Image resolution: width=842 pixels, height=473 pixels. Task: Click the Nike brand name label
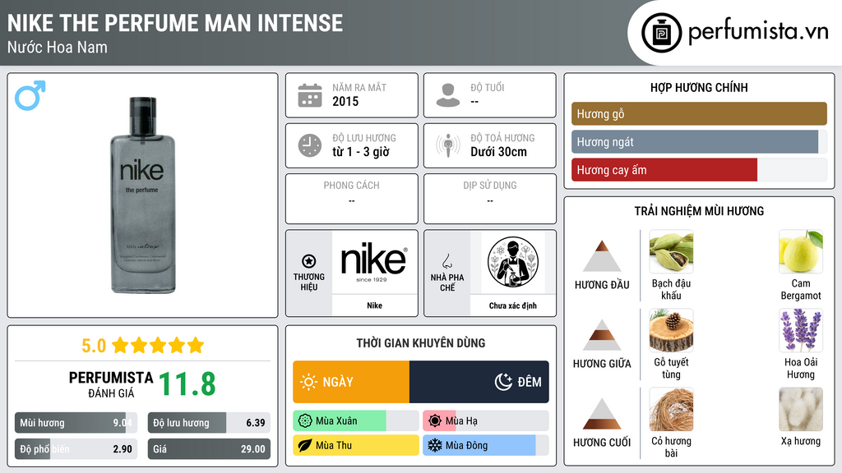[x=374, y=305]
